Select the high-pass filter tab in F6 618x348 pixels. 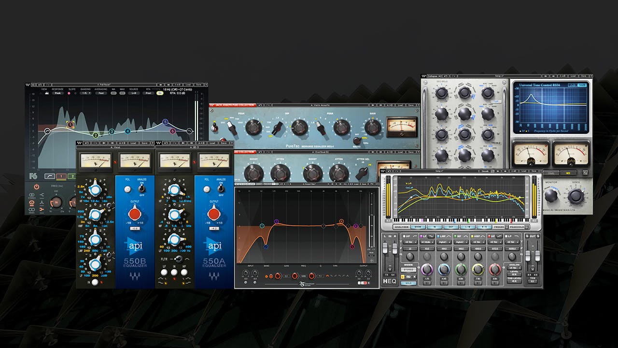(x=50, y=176)
